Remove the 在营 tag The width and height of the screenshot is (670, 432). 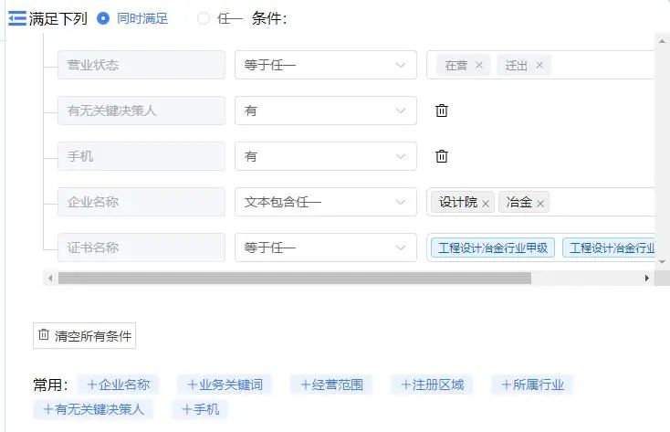479,65
